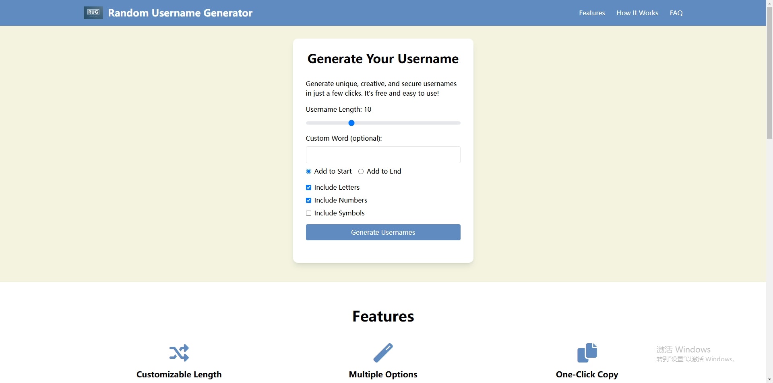The height and width of the screenshot is (383, 773).
Task: Click the Customizable Length feature title
Action: (x=179, y=375)
